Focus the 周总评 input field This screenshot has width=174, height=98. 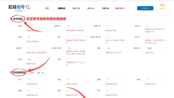pos(155,26)
